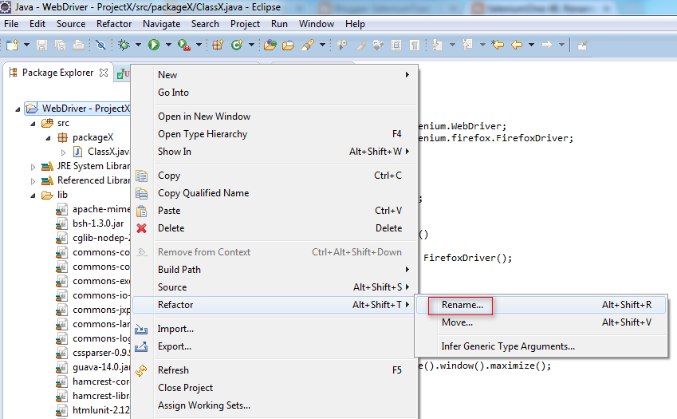Viewport: 677px width, 419px height.
Task: Click the Search flashlight toolbar icon
Action: tap(308, 45)
